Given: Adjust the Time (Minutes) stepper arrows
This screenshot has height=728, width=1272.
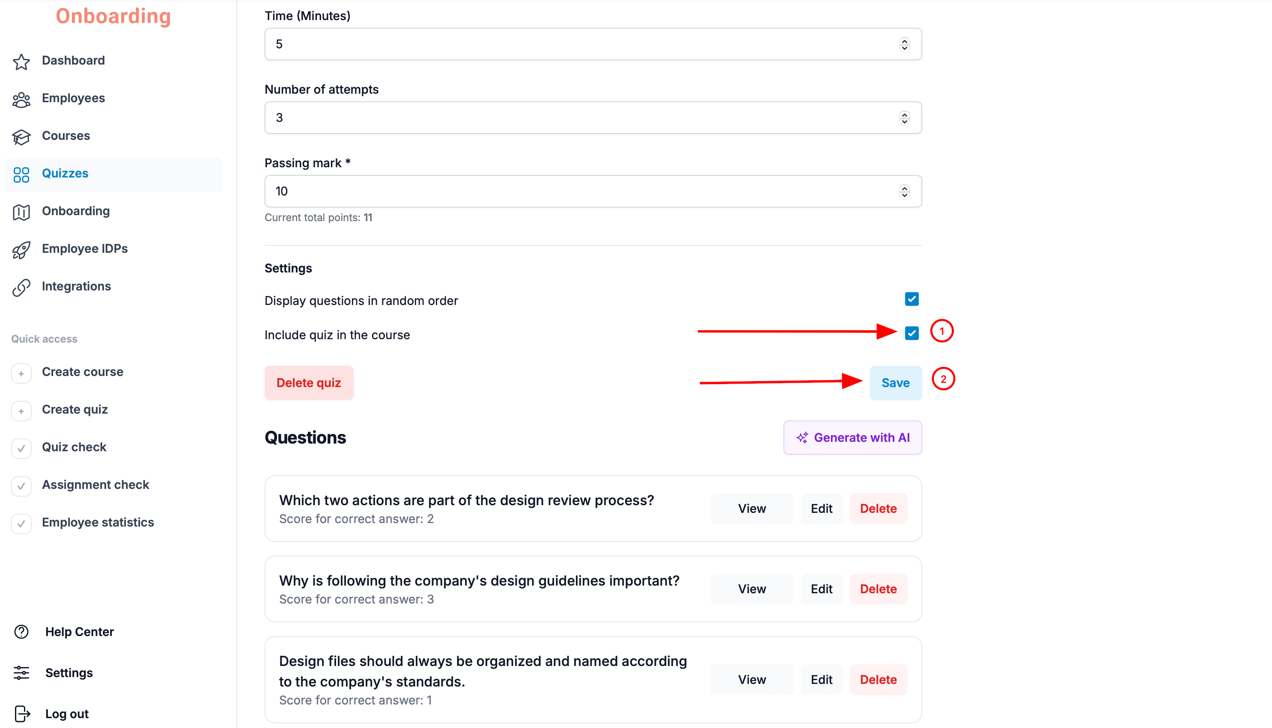Looking at the screenshot, I should coord(904,44).
